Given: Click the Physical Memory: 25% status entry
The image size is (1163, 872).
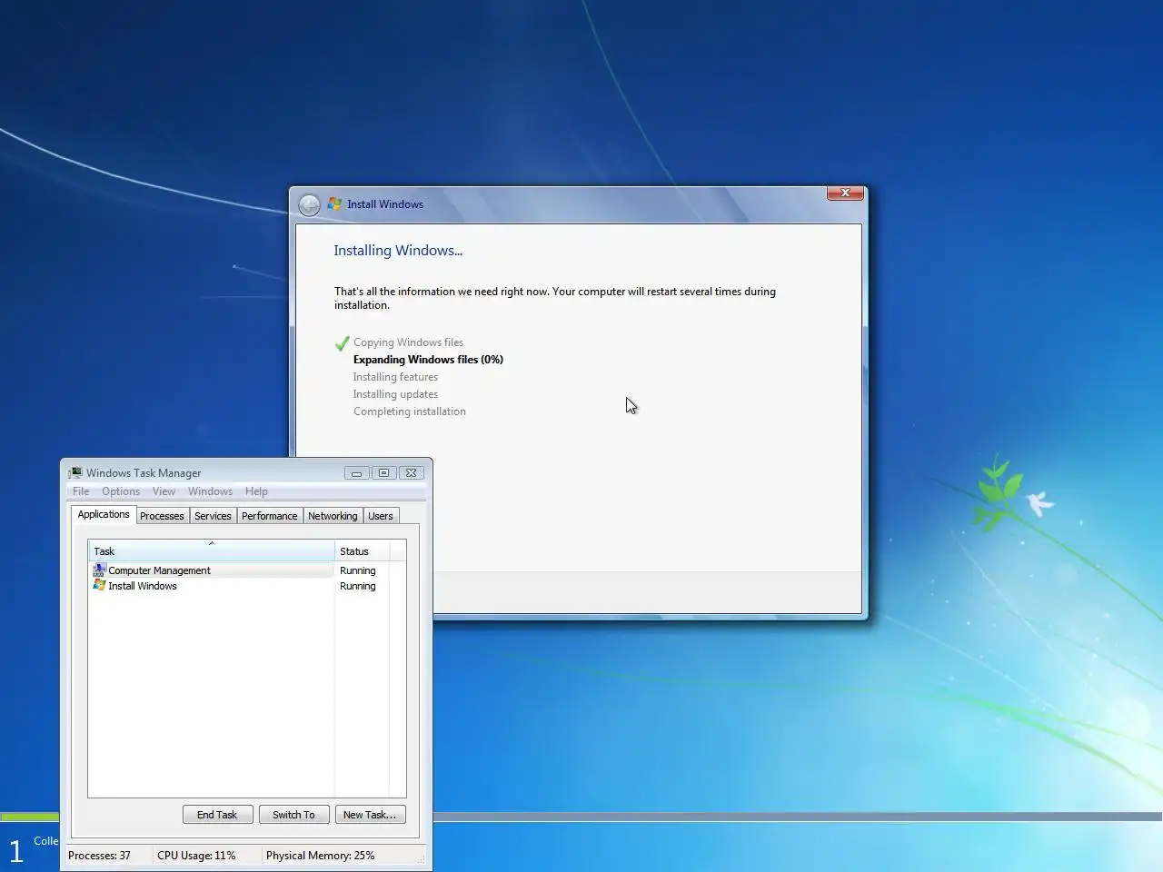Looking at the screenshot, I should click(x=320, y=856).
